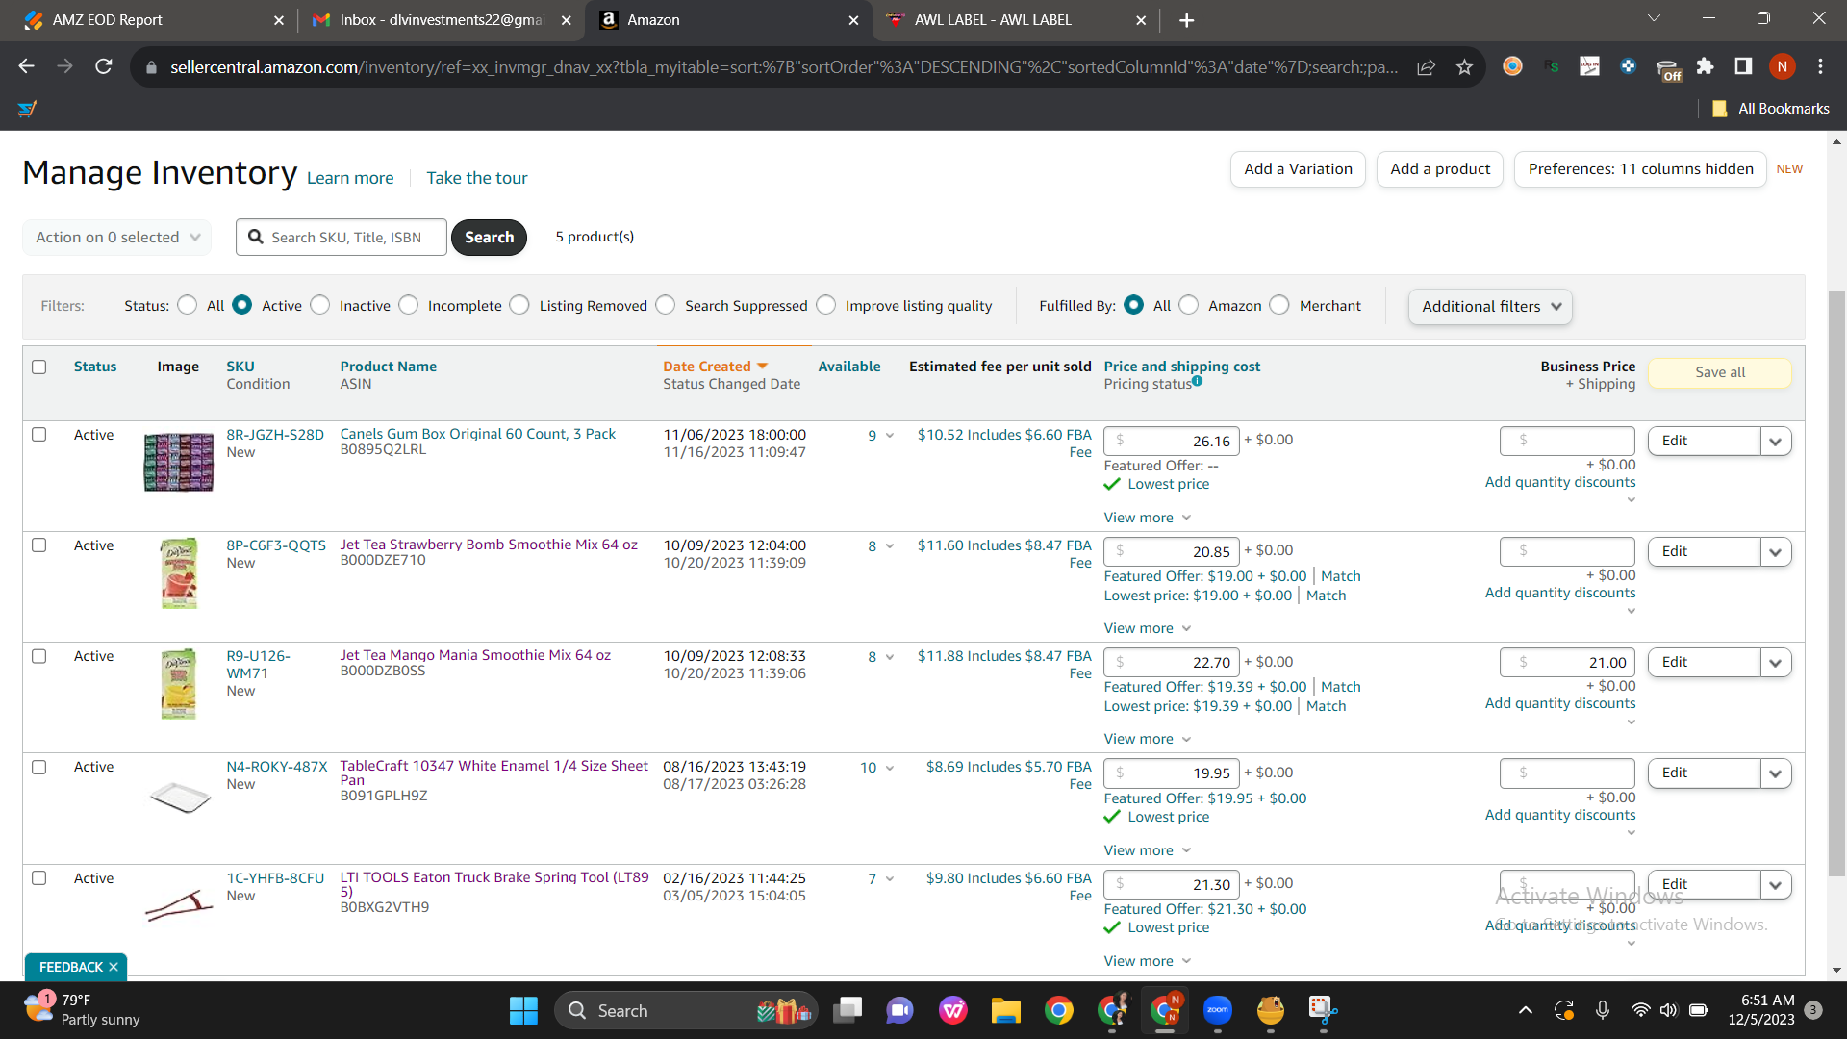
Task: Click the Take the tour link
Action: click(477, 178)
